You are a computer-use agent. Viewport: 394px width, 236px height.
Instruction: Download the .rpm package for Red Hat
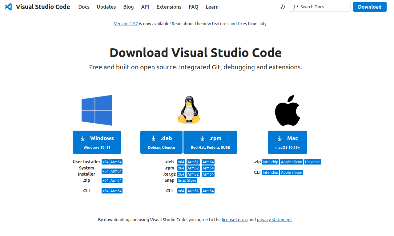[x=210, y=142]
